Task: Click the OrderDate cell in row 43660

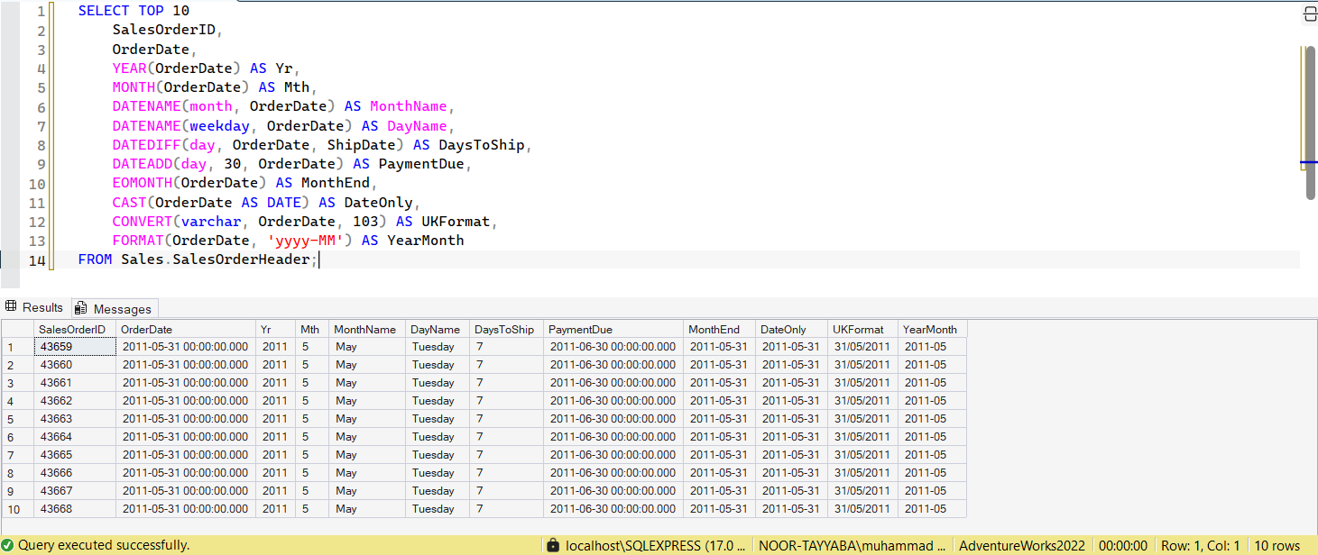Action: pos(185,365)
